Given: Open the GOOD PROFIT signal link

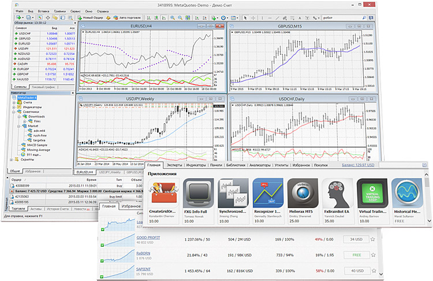Looking at the screenshot, I should (148, 237).
